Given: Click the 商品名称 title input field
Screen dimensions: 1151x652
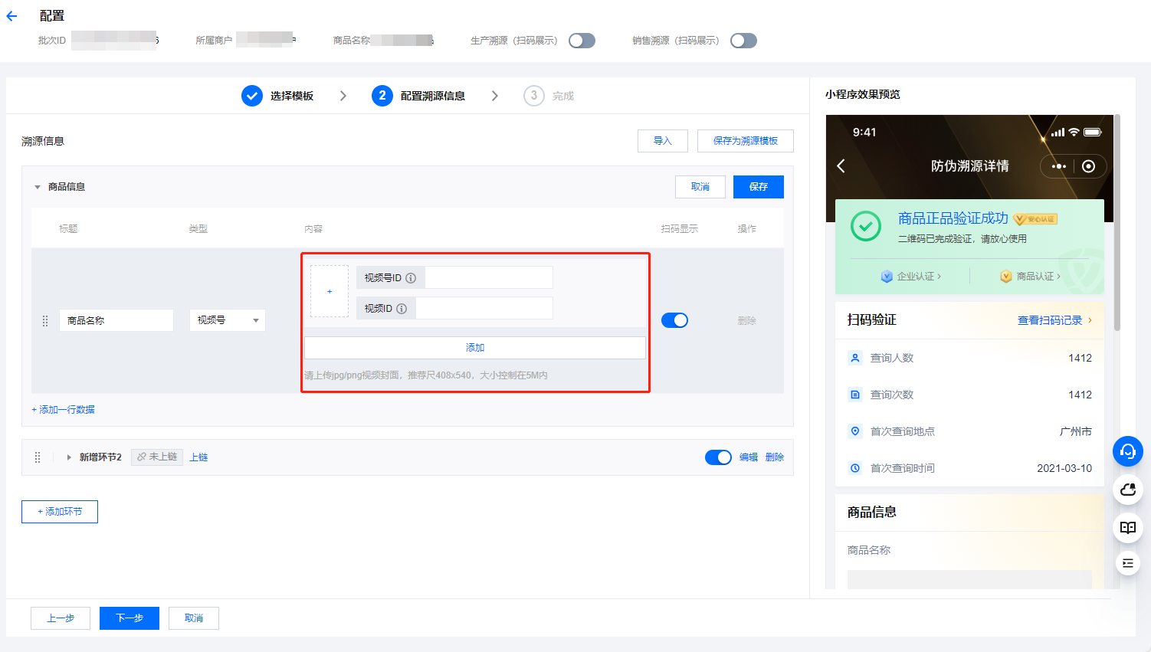Looking at the screenshot, I should [116, 320].
